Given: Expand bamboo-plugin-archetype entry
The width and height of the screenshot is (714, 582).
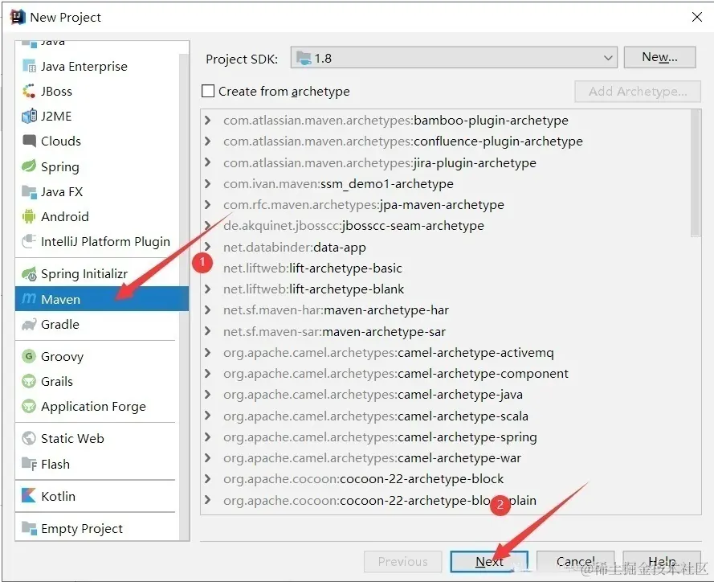Looking at the screenshot, I should point(208,121).
